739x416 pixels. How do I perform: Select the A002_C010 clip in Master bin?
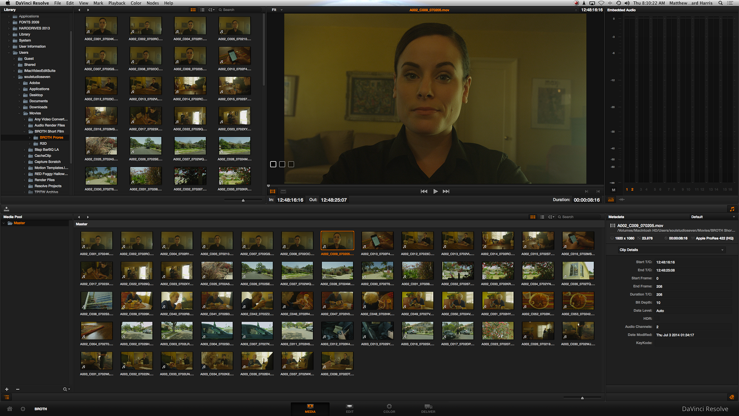(x=377, y=241)
